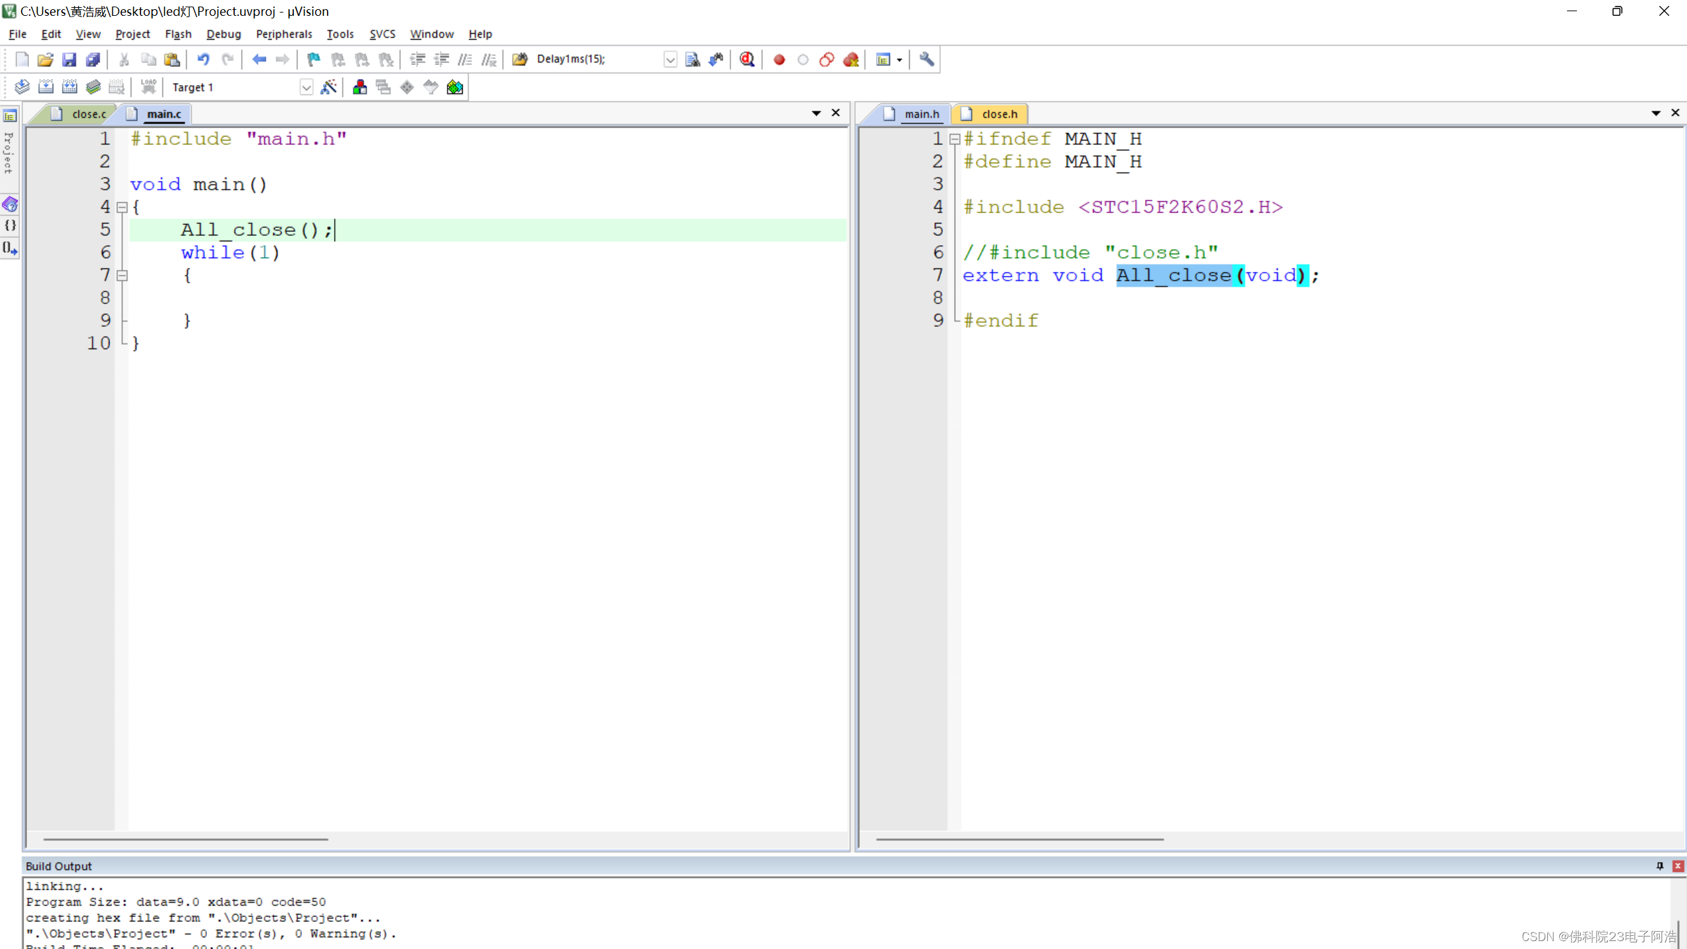The width and height of the screenshot is (1687, 949).
Task: Collapse main function fold box on line 4
Action: click(x=122, y=207)
